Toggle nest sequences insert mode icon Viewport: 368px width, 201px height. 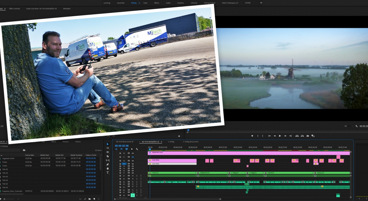point(116,149)
